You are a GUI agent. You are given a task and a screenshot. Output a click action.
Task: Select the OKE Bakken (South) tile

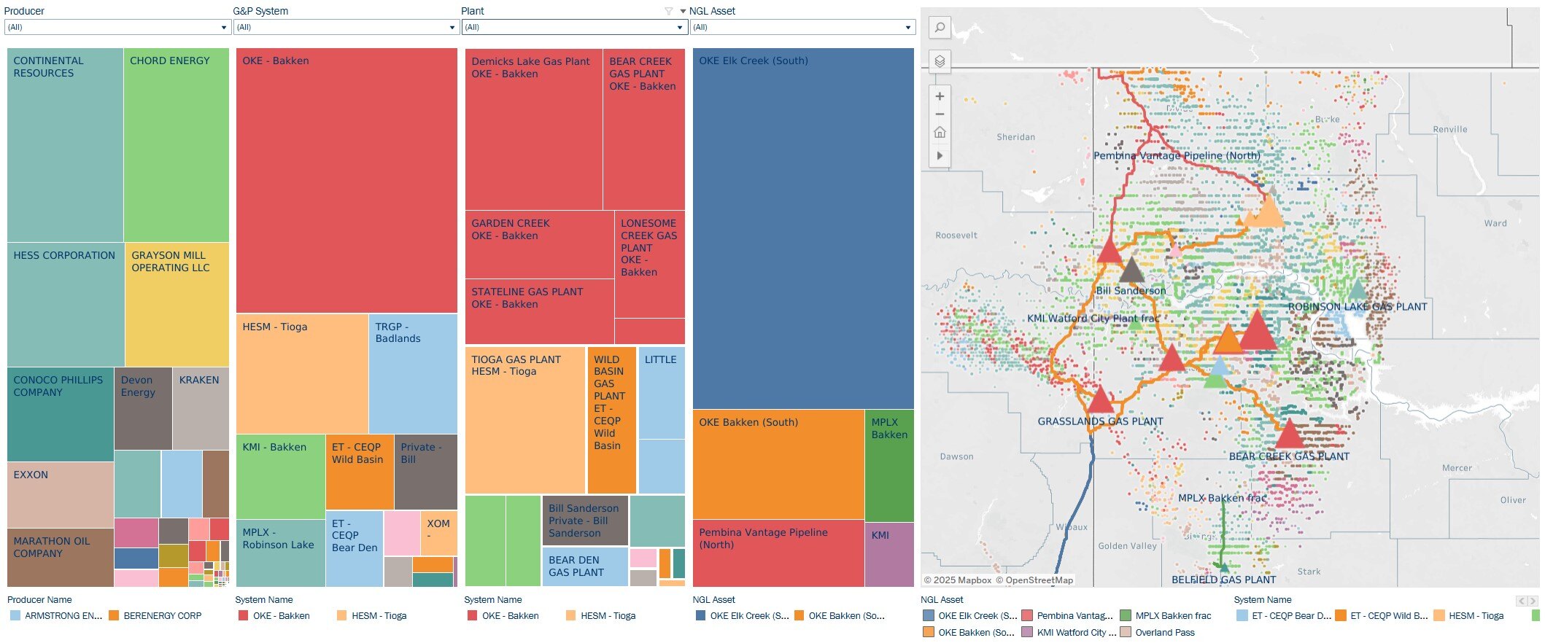click(x=778, y=464)
